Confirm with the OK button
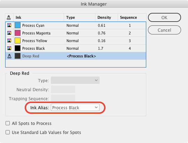 pos(164,17)
